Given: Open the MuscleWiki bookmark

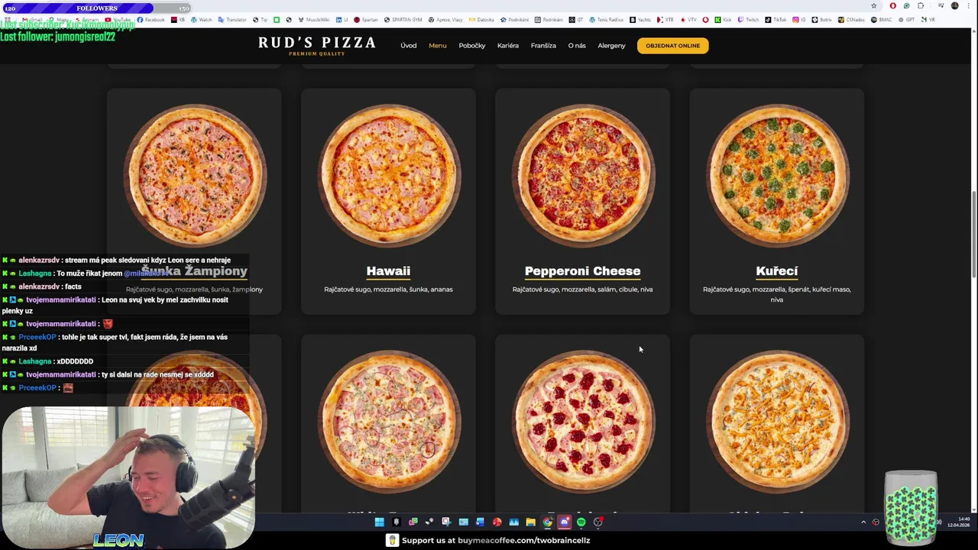Looking at the screenshot, I should click(314, 20).
